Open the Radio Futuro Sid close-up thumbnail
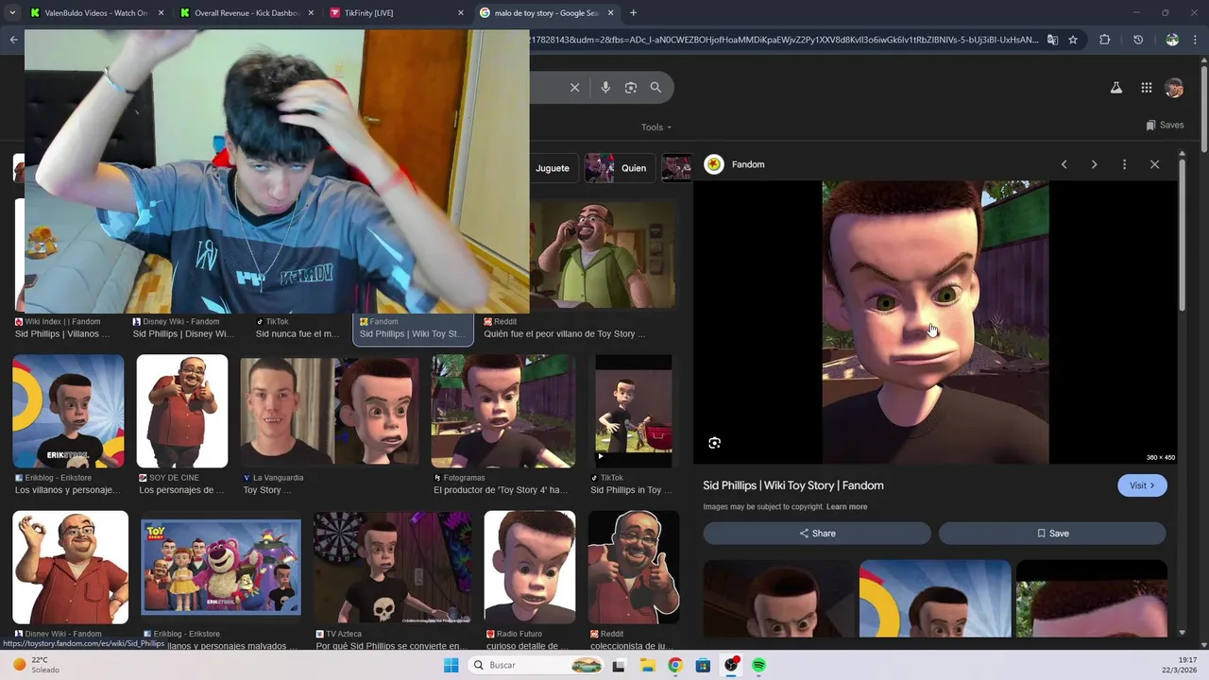1209x680 pixels. 530,567
